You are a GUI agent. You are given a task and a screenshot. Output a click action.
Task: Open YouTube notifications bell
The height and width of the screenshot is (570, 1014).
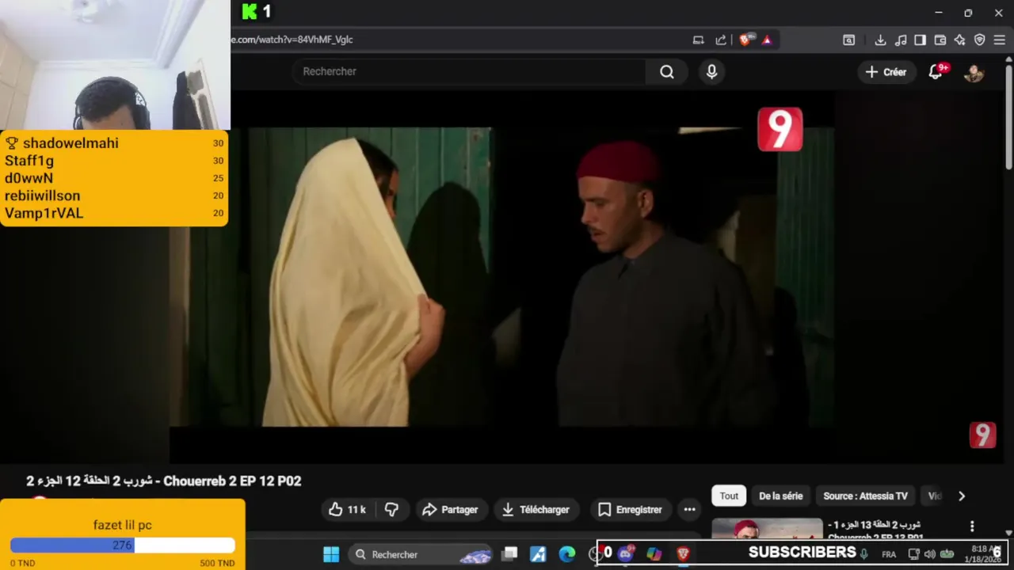[x=936, y=72]
